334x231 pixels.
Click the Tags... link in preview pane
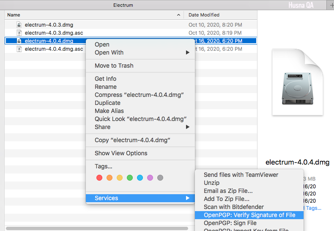[313, 208]
